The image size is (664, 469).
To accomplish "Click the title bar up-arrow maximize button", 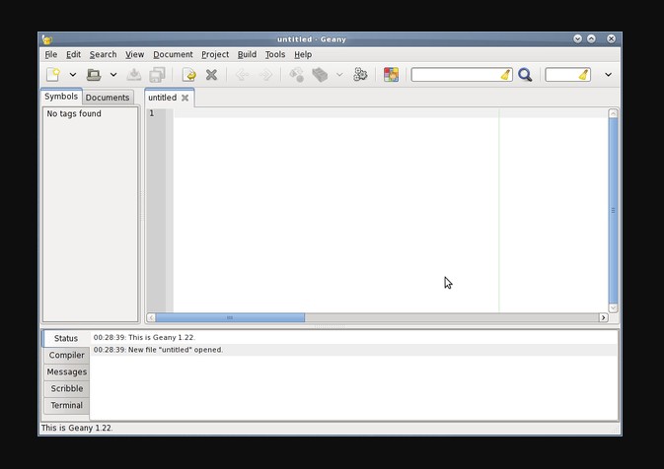I will pyautogui.click(x=592, y=38).
